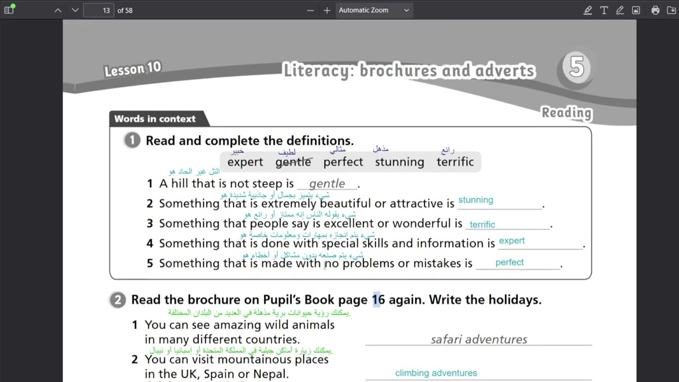The width and height of the screenshot is (679, 382).
Task: Click the italic answer 'gentle' in sentence 1
Action: pyautogui.click(x=327, y=184)
